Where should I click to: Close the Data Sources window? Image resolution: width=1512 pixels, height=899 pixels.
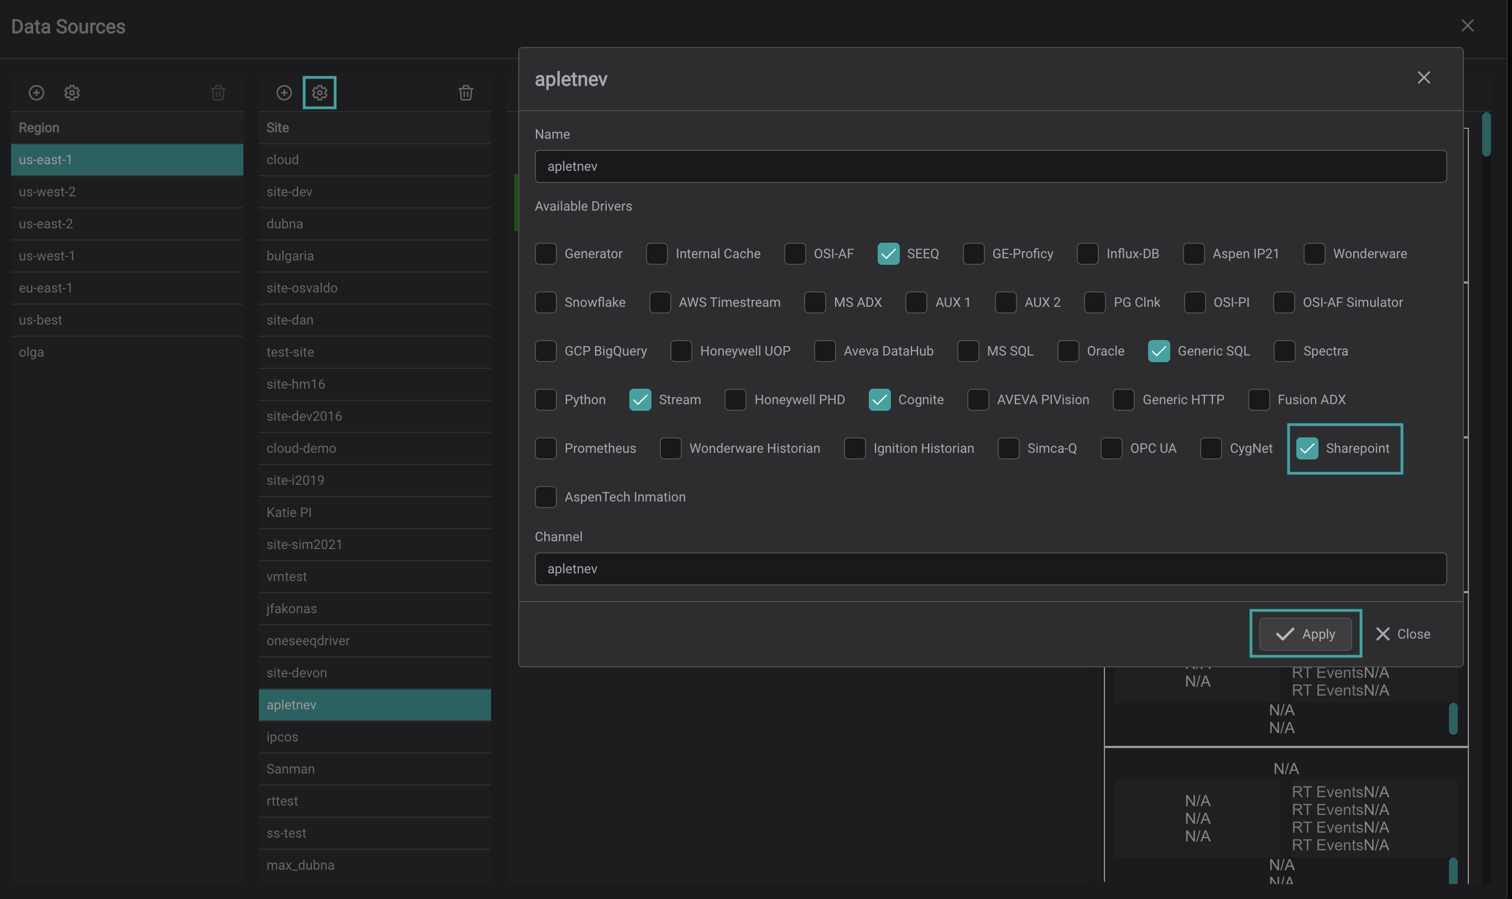coord(1468,25)
